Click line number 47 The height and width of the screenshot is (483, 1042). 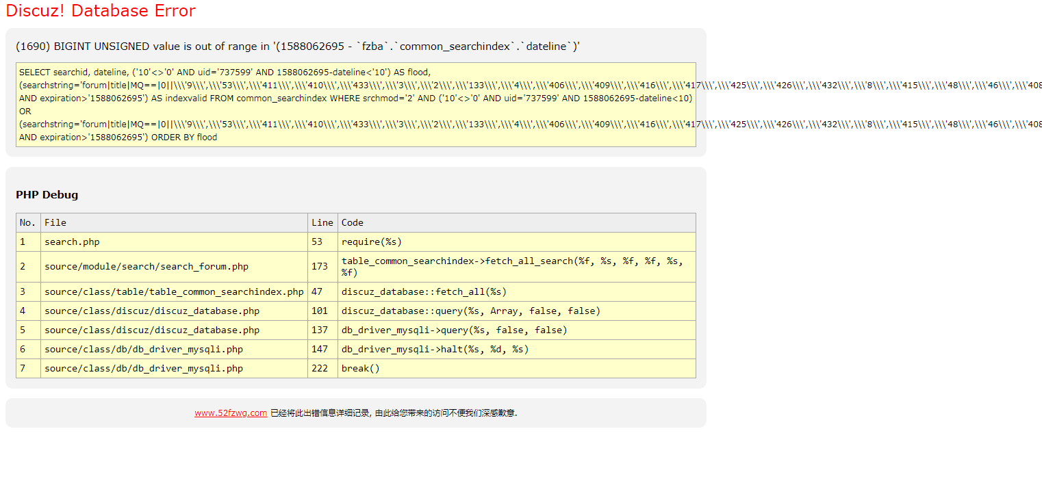(x=323, y=292)
